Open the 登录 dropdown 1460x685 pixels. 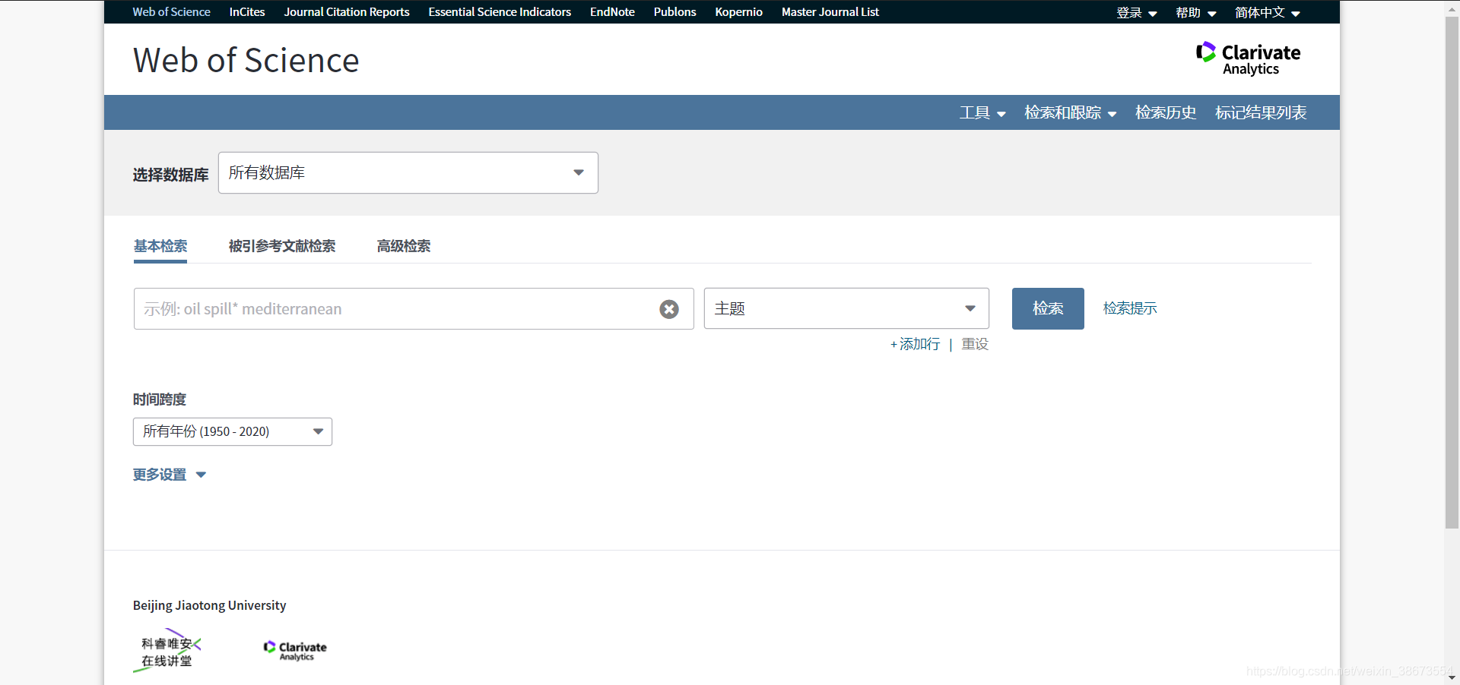click(1137, 13)
